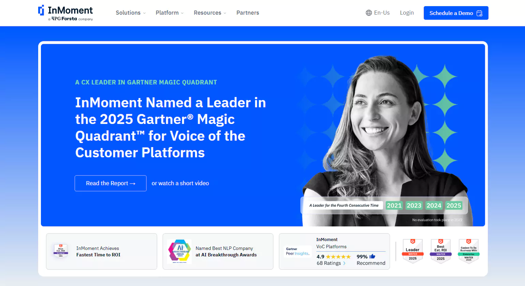Click the G2 Leader Winter 2025 badge
Viewport: 525px width, 286px height.
413,251
